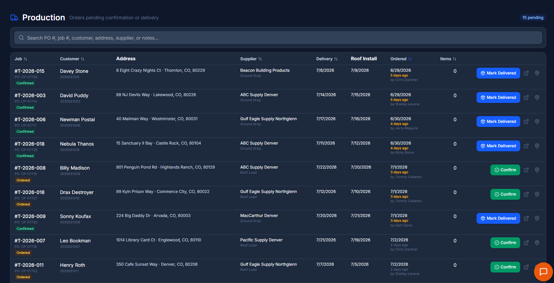Select job number #T-2026-015
The image size is (554, 283).
click(x=29, y=71)
